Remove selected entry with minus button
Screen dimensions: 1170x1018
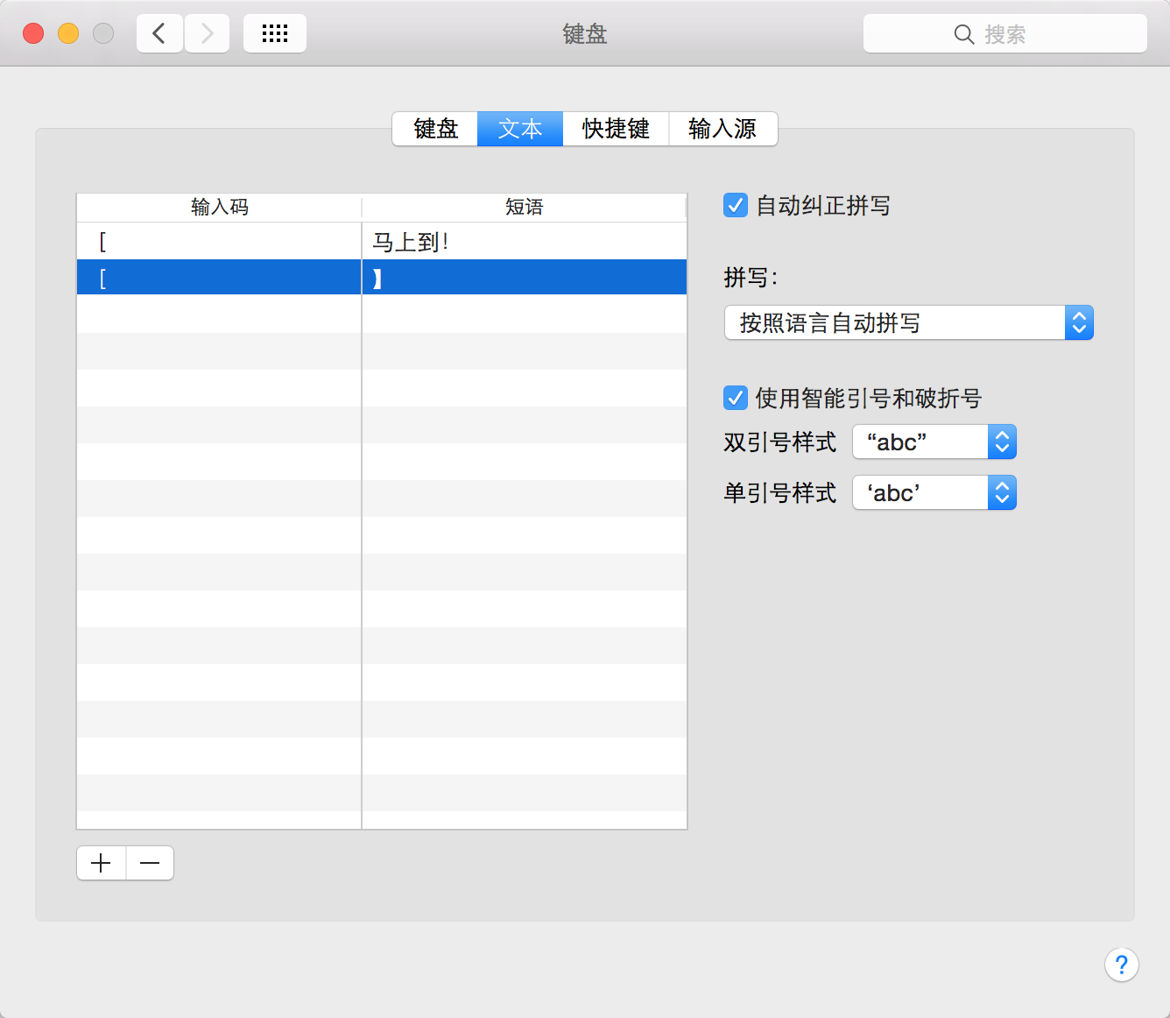150,863
